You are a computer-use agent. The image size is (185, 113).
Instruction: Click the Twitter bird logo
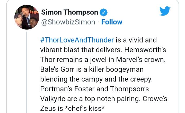165,11
